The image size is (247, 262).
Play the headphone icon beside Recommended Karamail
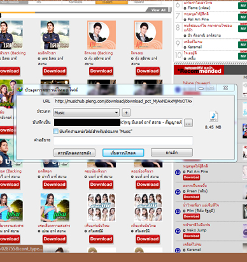point(178,250)
